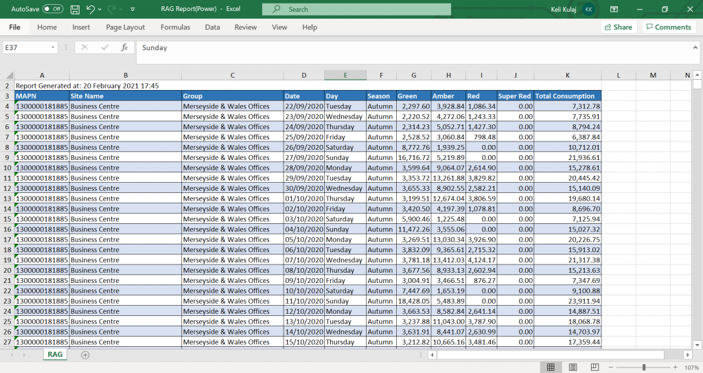Image resolution: width=703 pixels, height=373 pixels.
Task: Expand the Name Box dropdown
Action: (53, 47)
